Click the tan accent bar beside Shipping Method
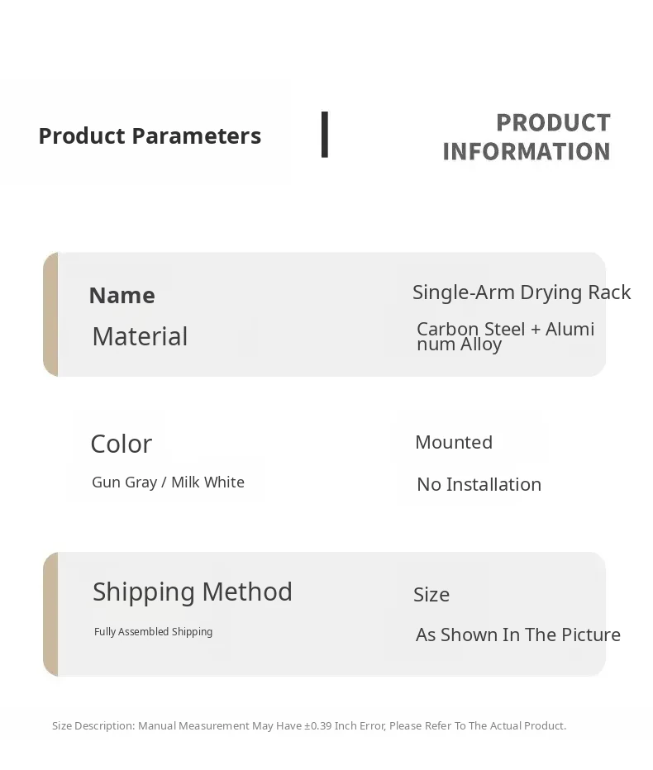Screen dimensions: 653x770 (x=51, y=614)
